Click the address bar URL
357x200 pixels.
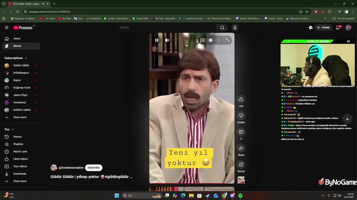[x=50, y=12]
